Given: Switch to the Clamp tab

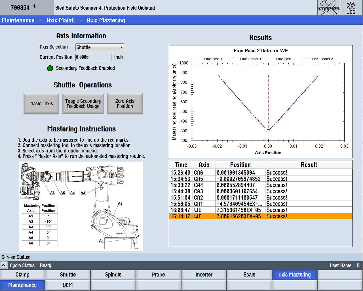Looking at the screenshot, I should (22, 275).
